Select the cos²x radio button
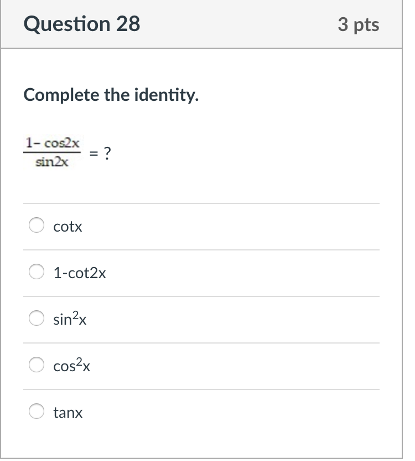 pos(36,365)
